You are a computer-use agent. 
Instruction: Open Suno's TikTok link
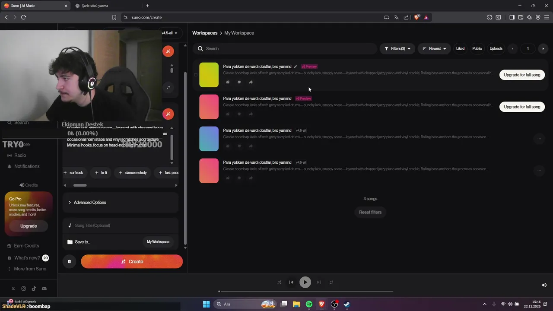coord(34,289)
